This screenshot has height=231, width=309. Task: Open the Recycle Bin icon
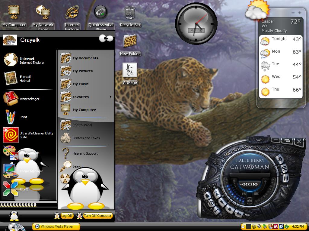point(130,17)
